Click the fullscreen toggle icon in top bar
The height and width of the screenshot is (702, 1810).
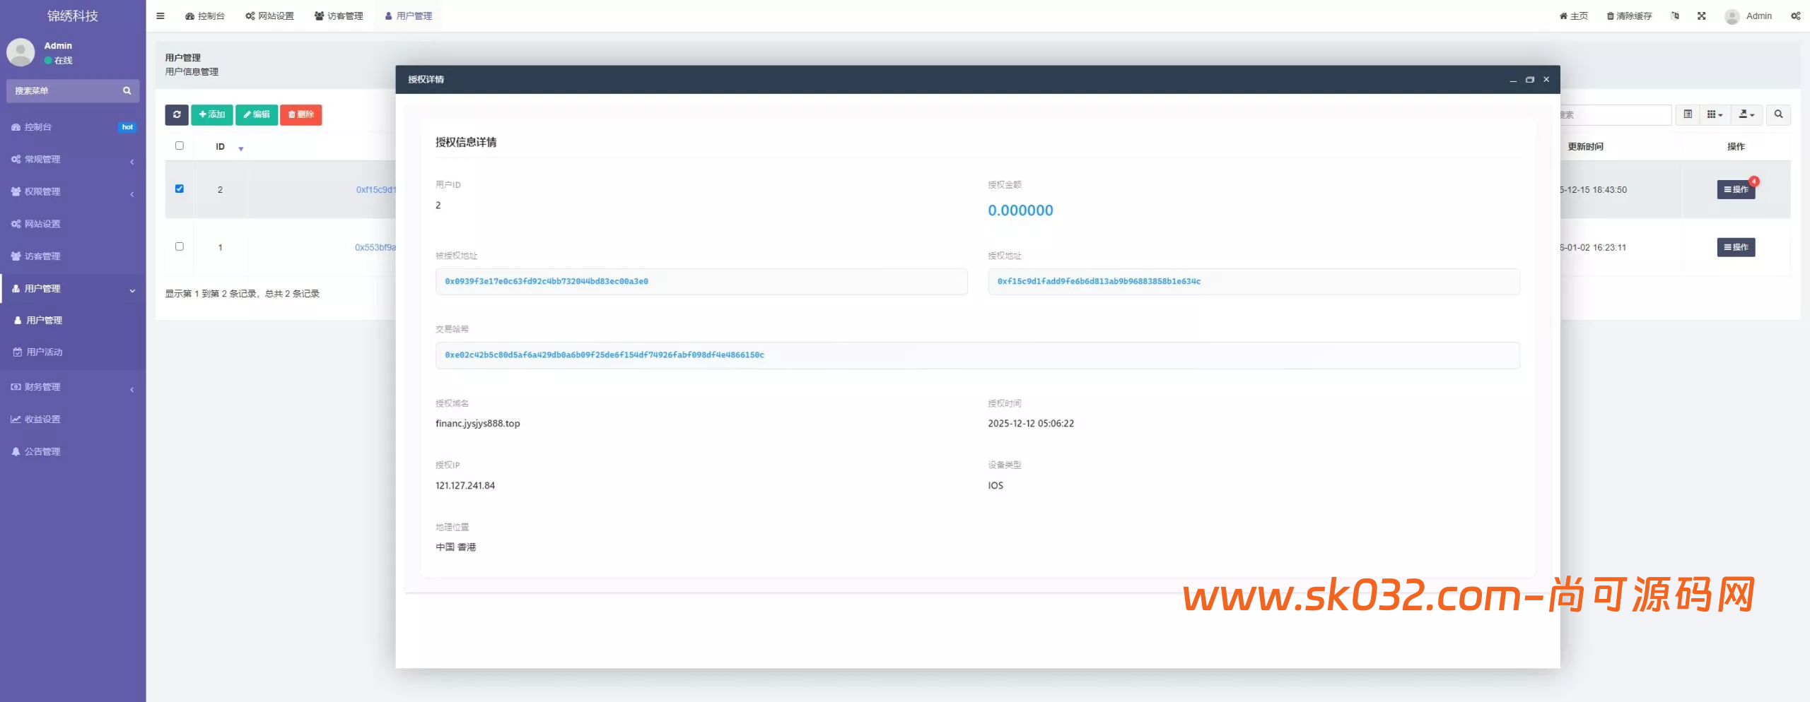click(1701, 15)
